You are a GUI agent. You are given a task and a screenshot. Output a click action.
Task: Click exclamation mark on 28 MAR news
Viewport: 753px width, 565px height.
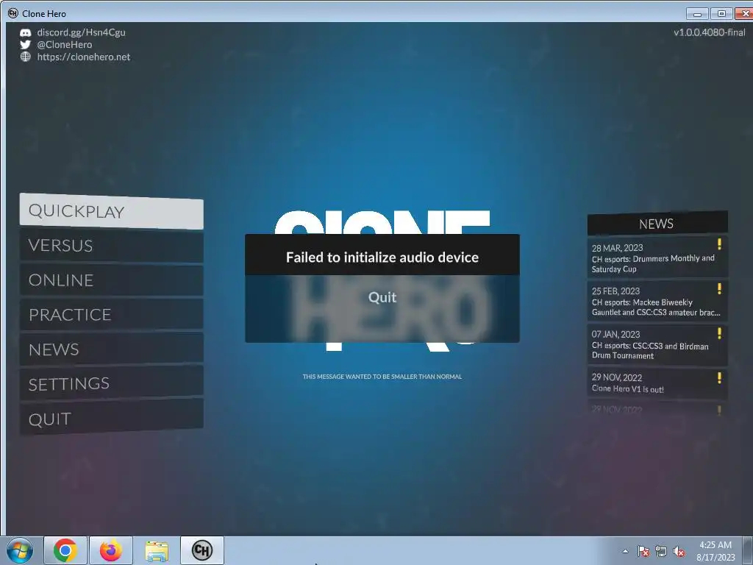pos(719,244)
